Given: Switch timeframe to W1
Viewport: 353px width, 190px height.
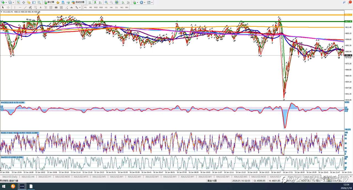Looking at the screenshot, I should coord(122,7).
